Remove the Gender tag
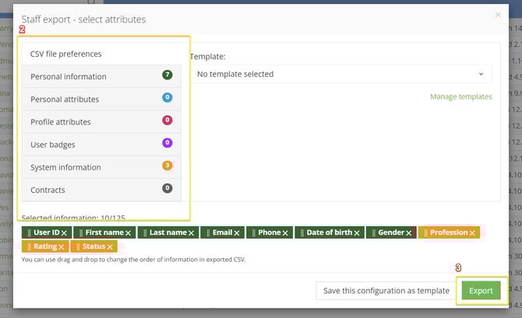 click(x=408, y=233)
